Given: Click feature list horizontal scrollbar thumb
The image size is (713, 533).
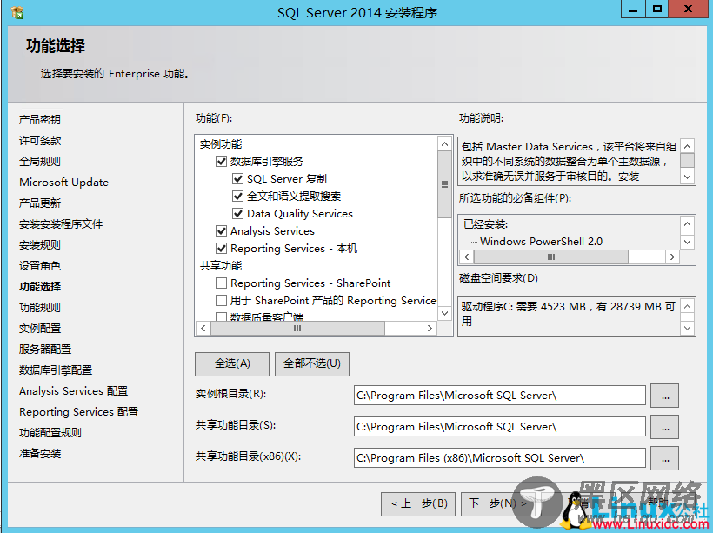Looking at the screenshot, I should [297, 329].
